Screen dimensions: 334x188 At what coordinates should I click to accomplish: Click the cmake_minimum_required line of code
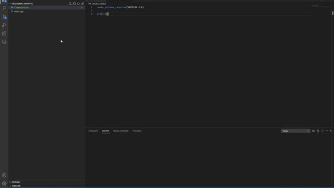121,7
